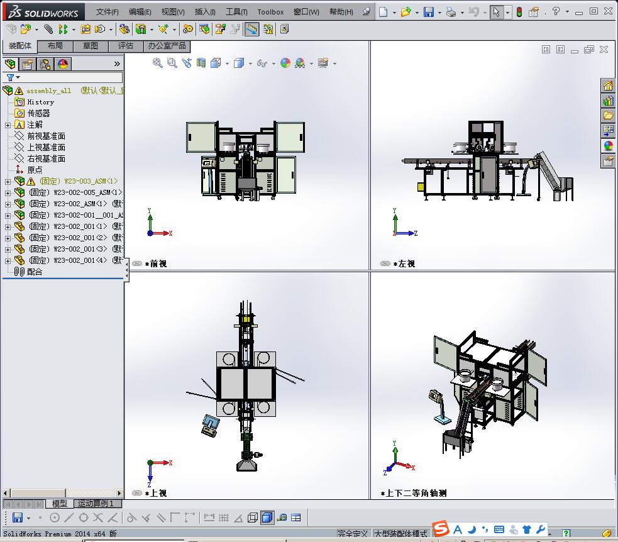The image size is (618, 542).
Task: Expand the W23-003_ASM<1> tree node
Action: click(8, 182)
